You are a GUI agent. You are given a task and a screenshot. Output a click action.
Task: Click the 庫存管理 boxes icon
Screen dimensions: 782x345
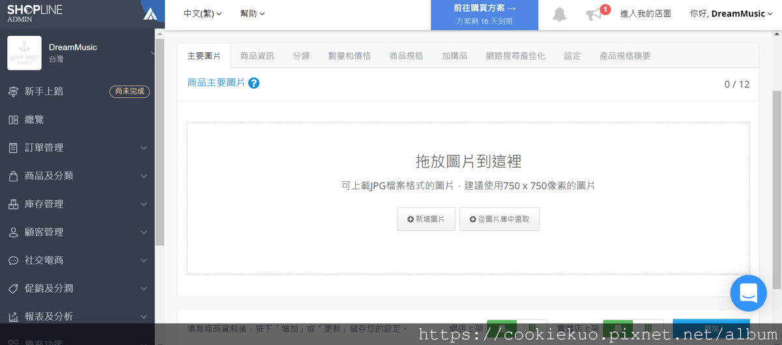point(14,204)
